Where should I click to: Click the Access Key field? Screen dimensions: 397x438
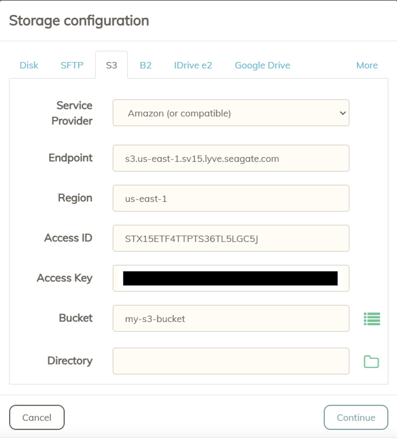231,278
